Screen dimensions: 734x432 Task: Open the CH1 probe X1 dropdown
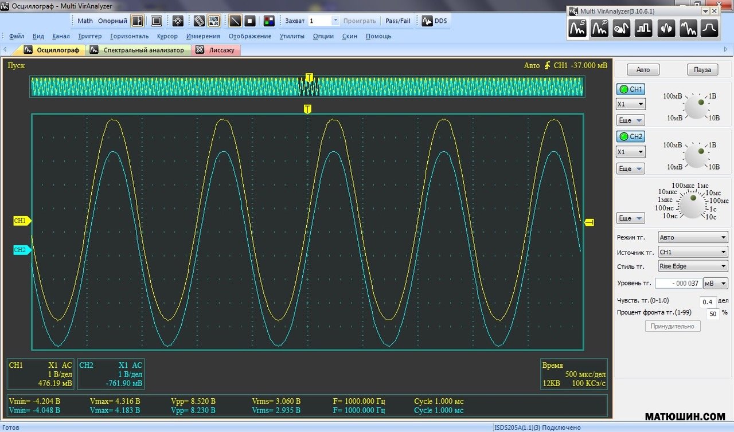(630, 104)
